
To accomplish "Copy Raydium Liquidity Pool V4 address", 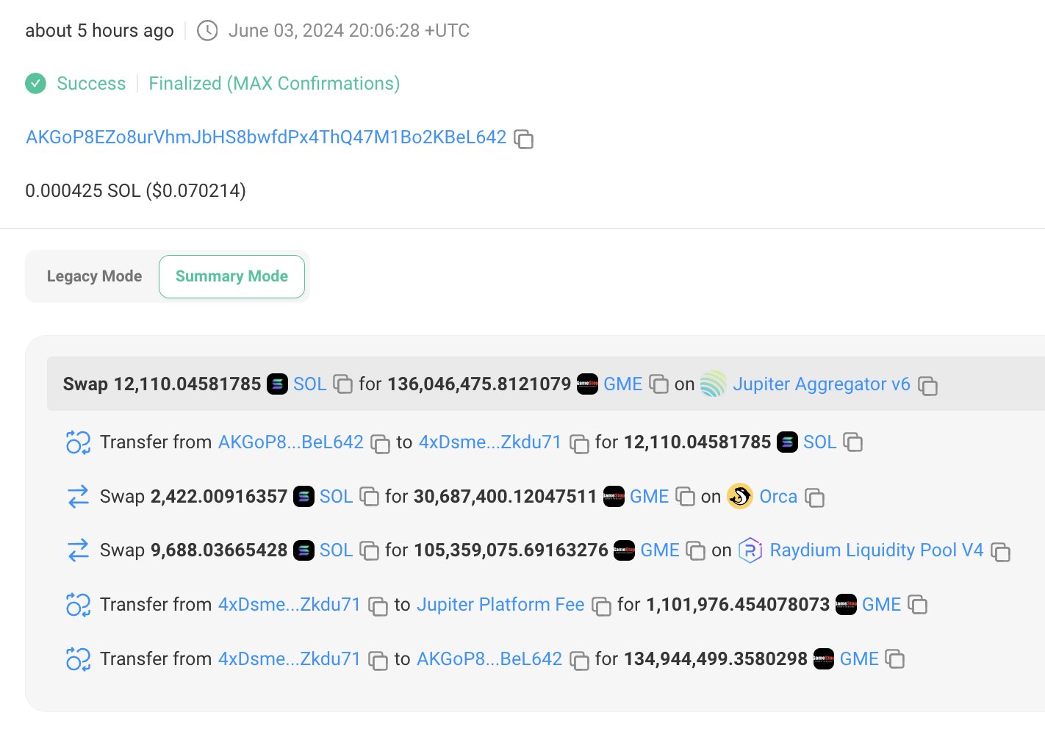I will coord(1001,552).
